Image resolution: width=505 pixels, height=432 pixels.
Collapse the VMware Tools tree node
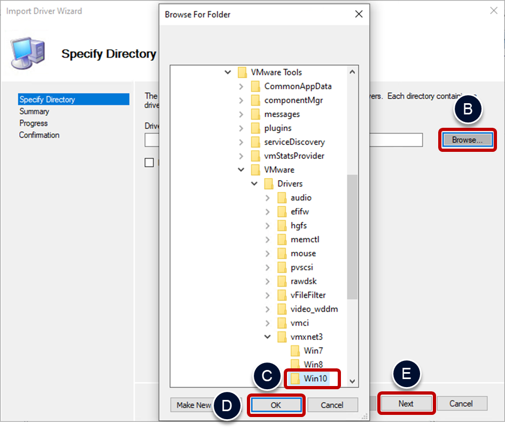(x=228, y=72)
